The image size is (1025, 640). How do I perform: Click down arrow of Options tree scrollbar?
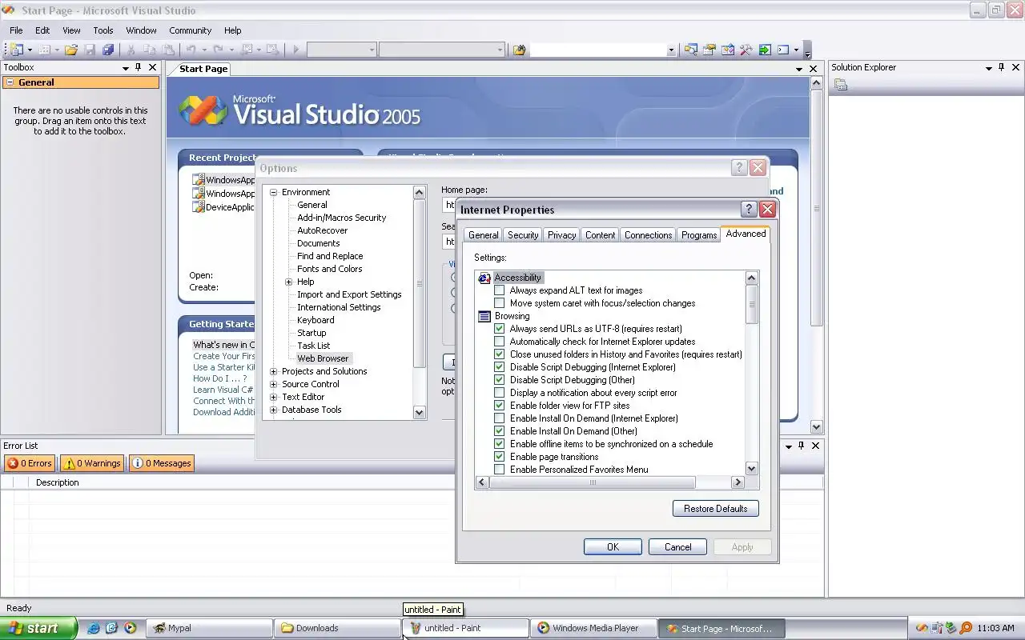419,412
